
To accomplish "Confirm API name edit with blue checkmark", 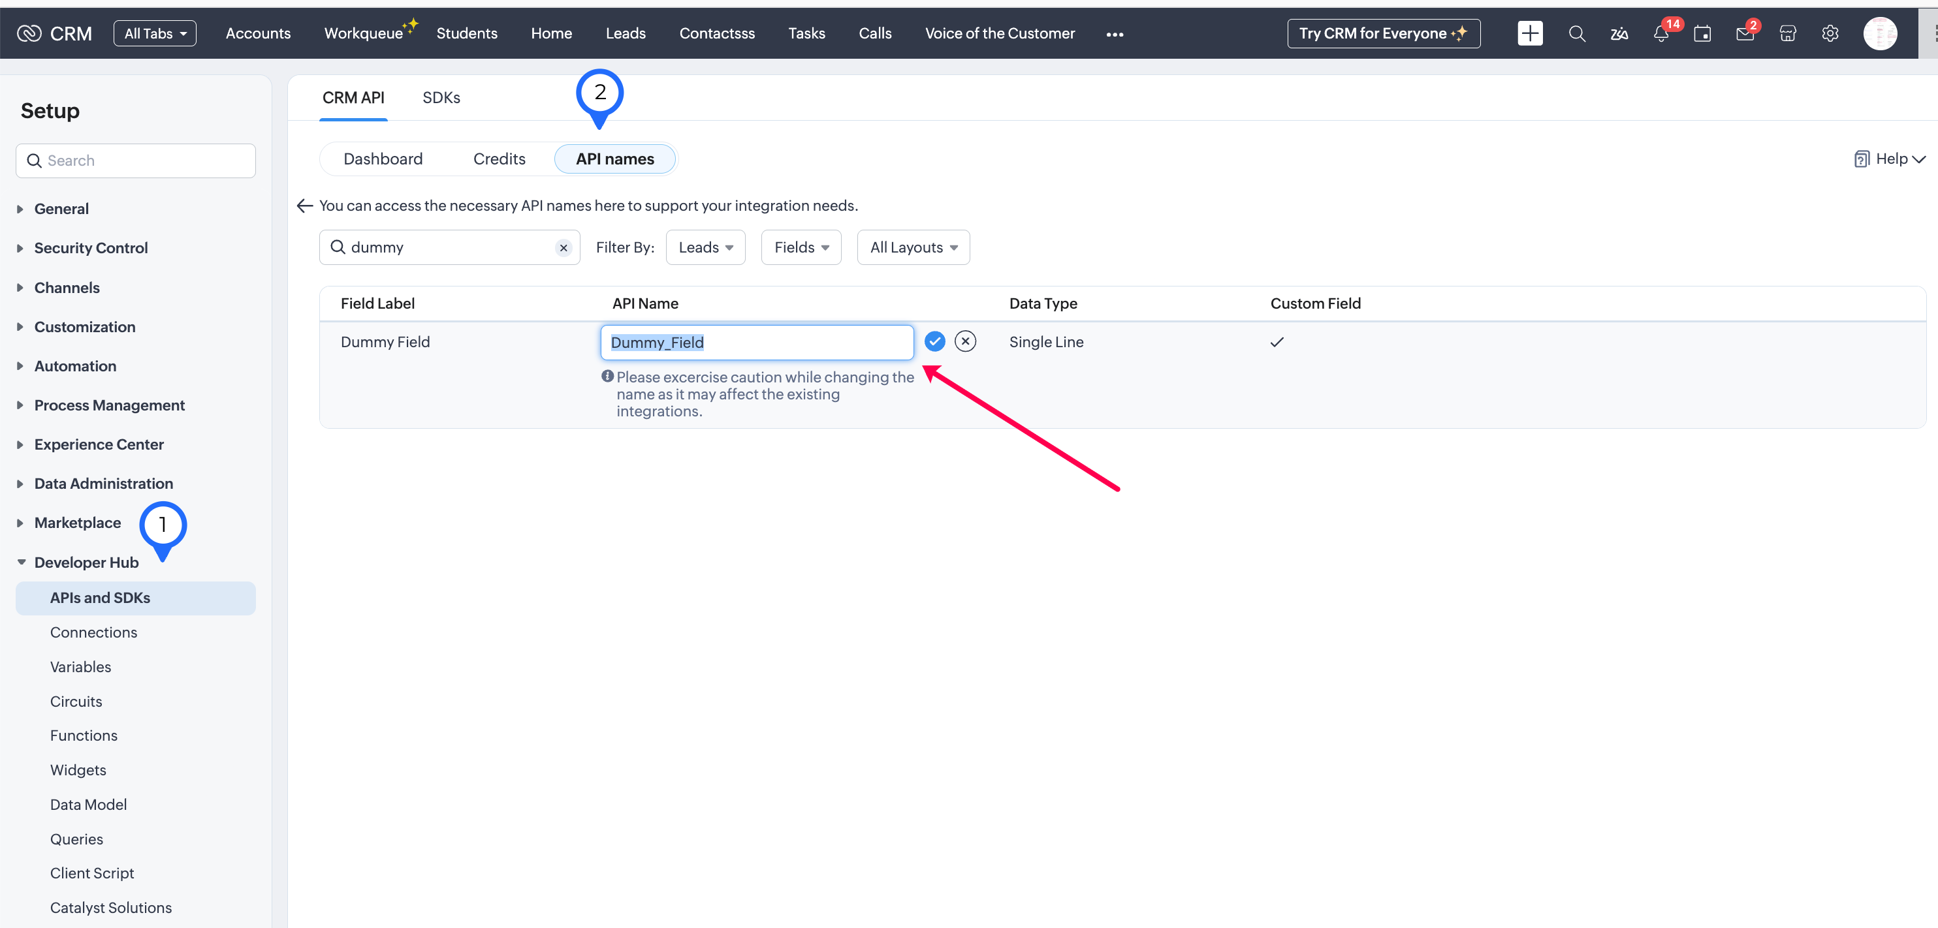I will click(x=934, y=341).
